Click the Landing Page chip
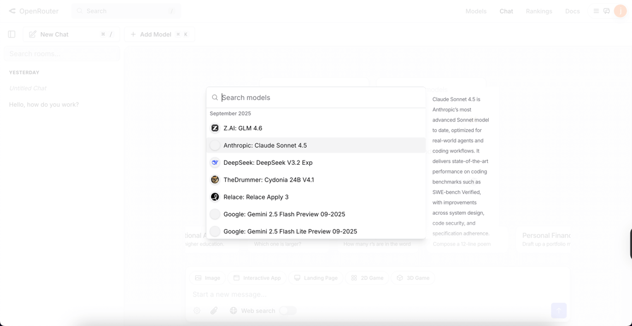The height and width of the screenshot is (326, 632). coord(316,278)
